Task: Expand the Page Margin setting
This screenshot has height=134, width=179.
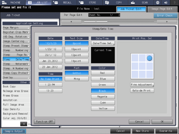Action: (16, 28)
